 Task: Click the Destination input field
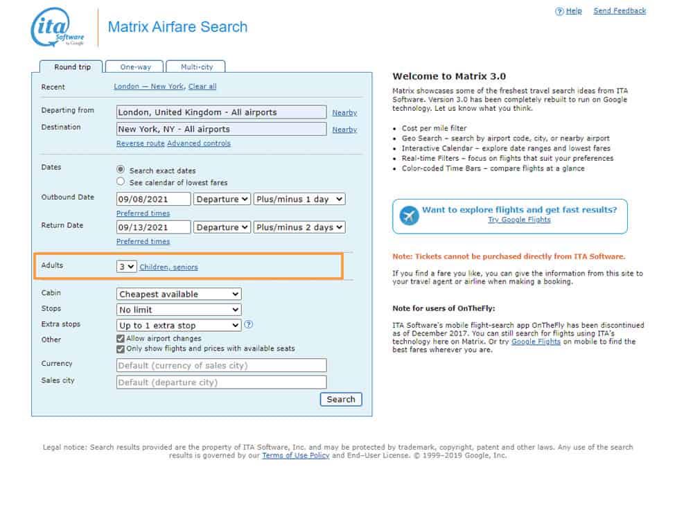pyautogui.click(x=222, y=129)
